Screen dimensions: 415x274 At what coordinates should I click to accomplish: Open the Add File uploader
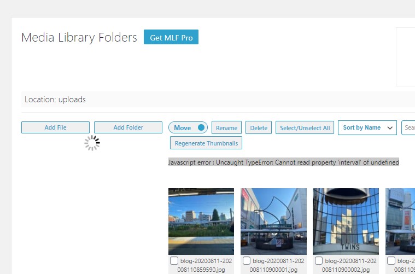pyautogui.click(x=55, y=127)
